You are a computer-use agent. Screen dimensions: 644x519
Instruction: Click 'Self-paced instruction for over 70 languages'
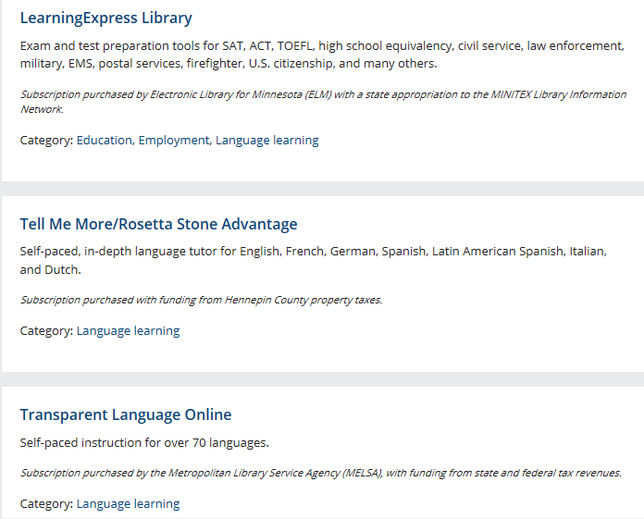click(x=144, y=442)
